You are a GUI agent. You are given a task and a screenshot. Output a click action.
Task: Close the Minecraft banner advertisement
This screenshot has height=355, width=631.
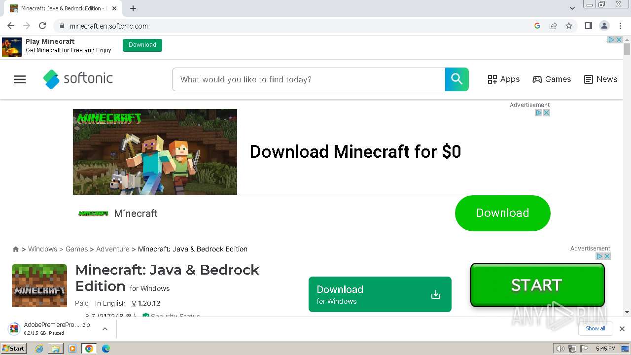tap(546, 113)
